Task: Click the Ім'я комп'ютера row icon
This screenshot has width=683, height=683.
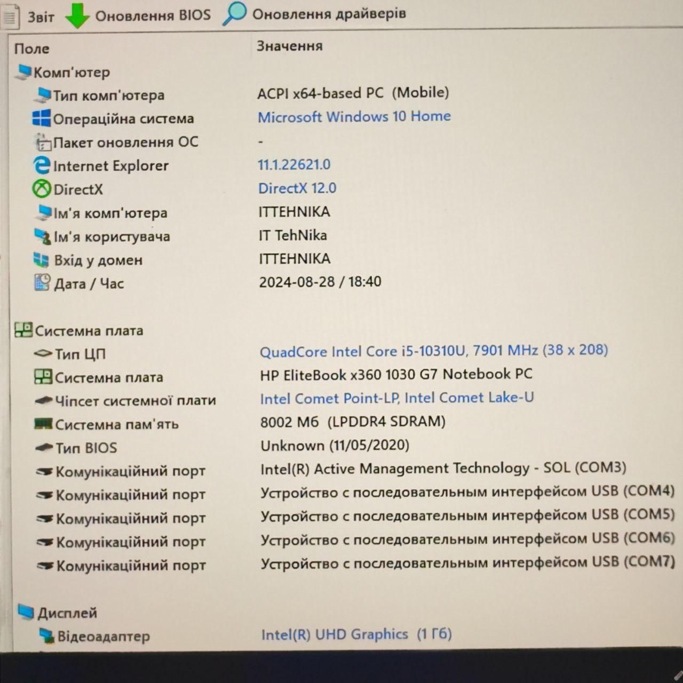Action: pyautogui.click(x=43, y=213)
